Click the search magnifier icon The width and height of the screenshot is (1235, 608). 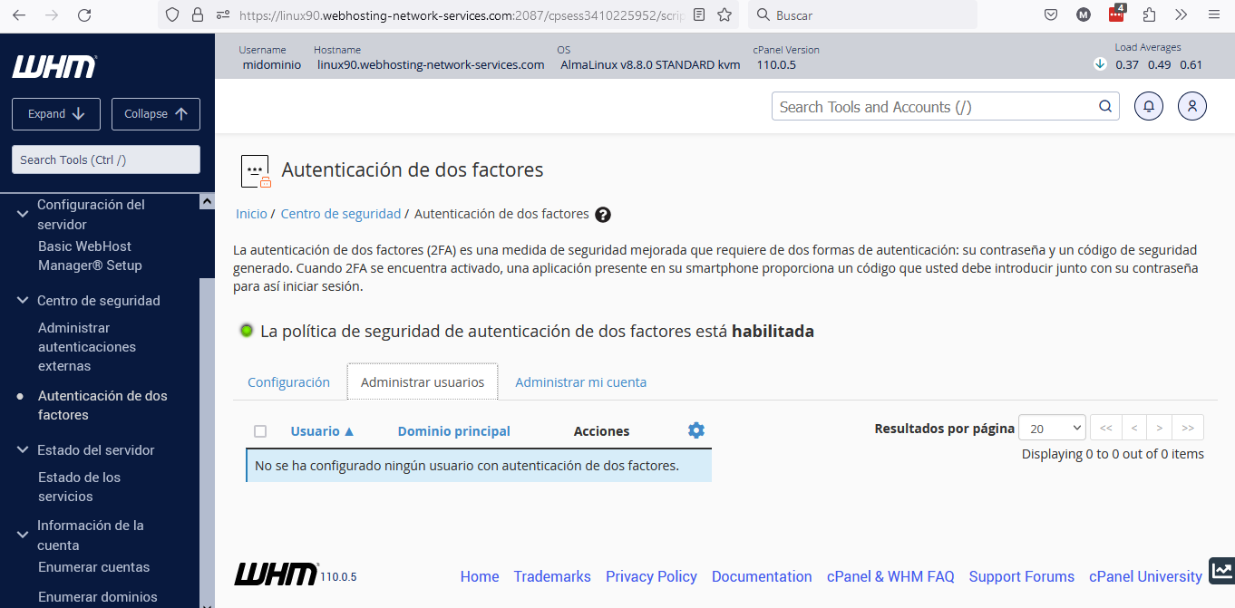click(x=1105, y=106)
